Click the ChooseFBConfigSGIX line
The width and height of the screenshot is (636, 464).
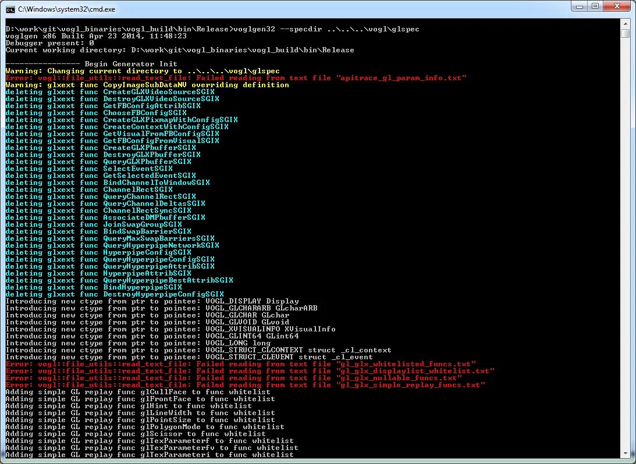point(96,113)
